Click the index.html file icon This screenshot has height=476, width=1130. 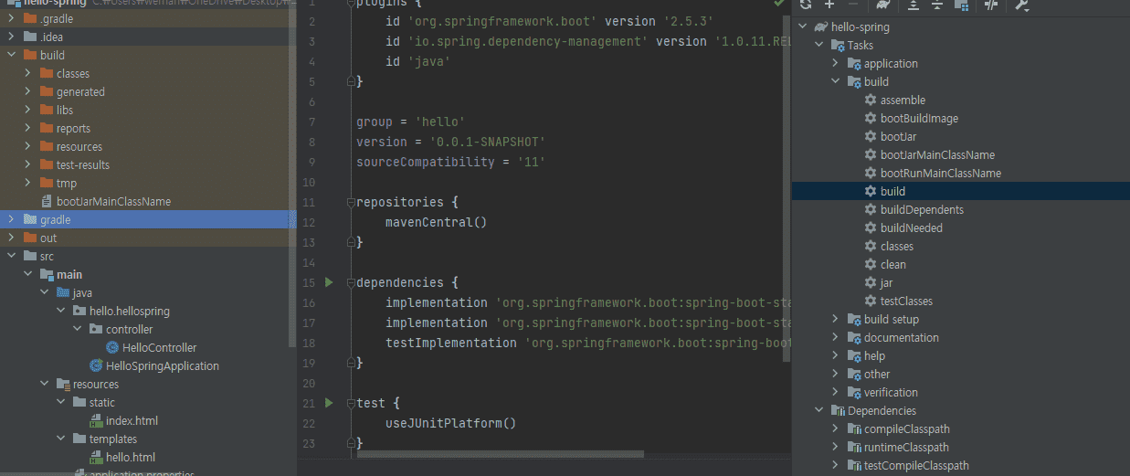tap(96, 420)
